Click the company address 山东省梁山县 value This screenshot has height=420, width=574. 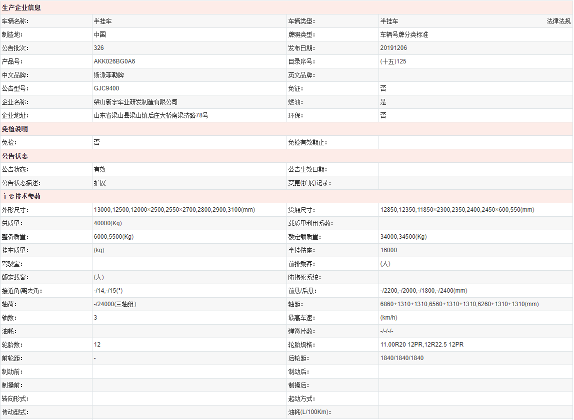pos(151,115)
